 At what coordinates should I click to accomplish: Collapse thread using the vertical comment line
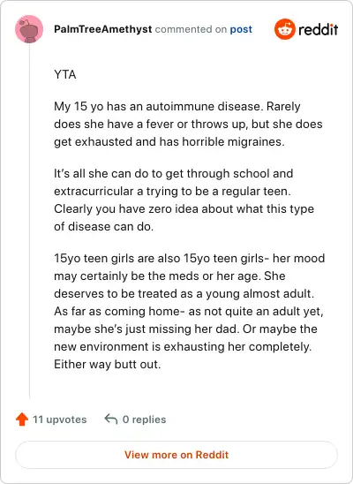pyautogui.click(x=30, y=221)
